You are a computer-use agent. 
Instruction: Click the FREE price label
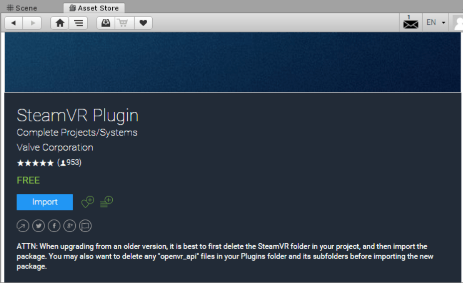tap(28, 180)
